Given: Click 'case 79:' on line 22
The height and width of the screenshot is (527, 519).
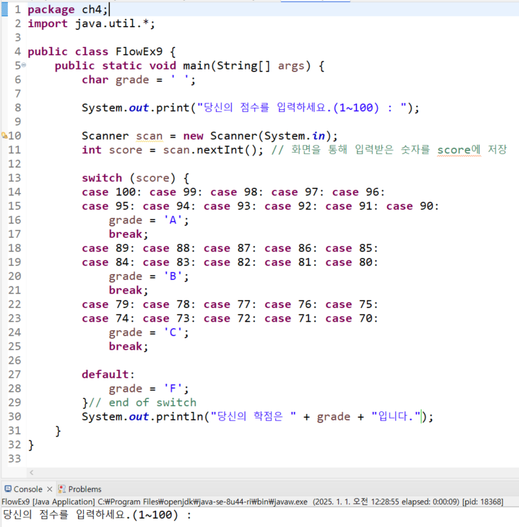Looking at the screenshot, I should [x=109, y=304].
